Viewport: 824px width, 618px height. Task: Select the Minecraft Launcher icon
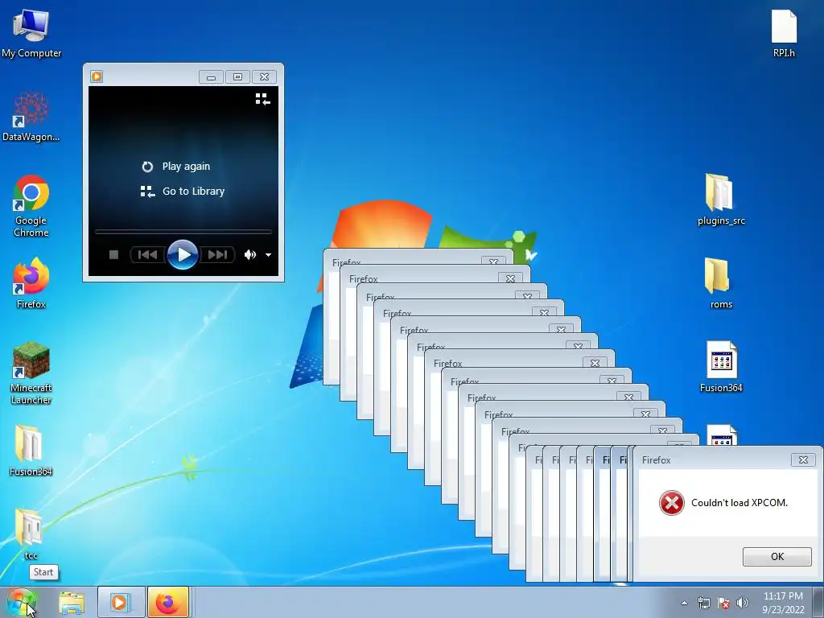click(31, 373)
